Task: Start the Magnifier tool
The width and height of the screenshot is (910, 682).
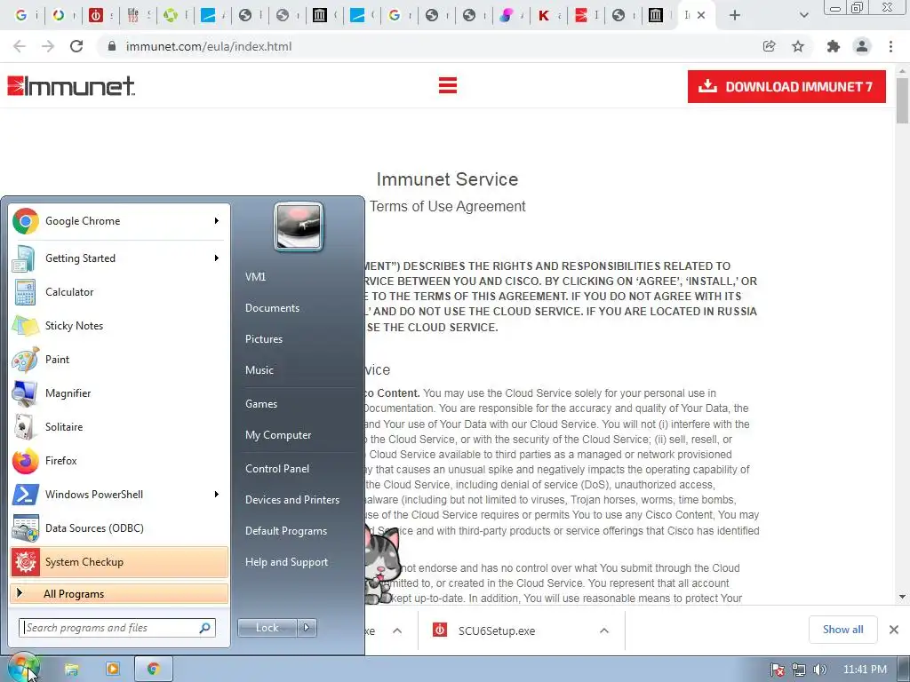Action: 119,393
